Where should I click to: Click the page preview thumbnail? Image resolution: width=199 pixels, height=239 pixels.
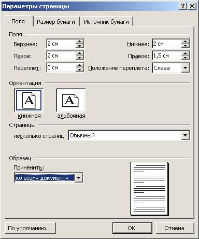pos(149,188)
